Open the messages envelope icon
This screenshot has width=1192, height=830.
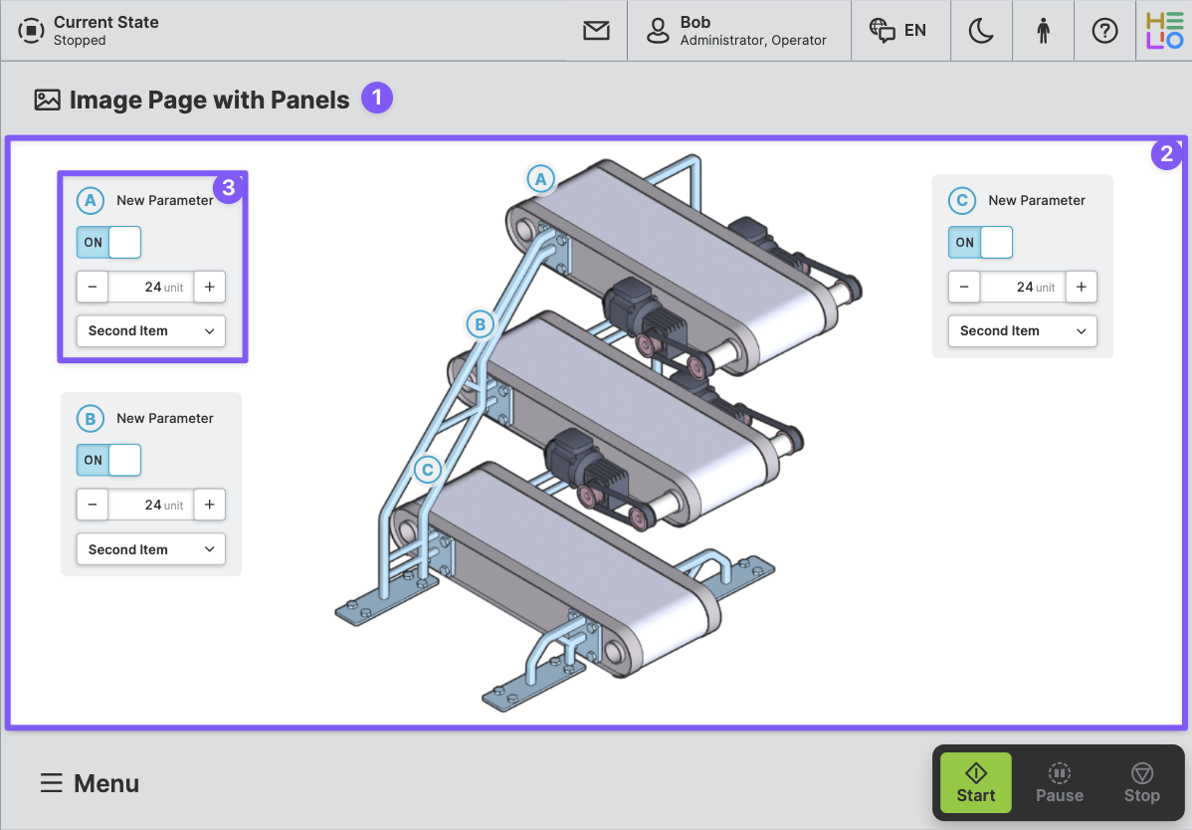[x=596, y=31]
